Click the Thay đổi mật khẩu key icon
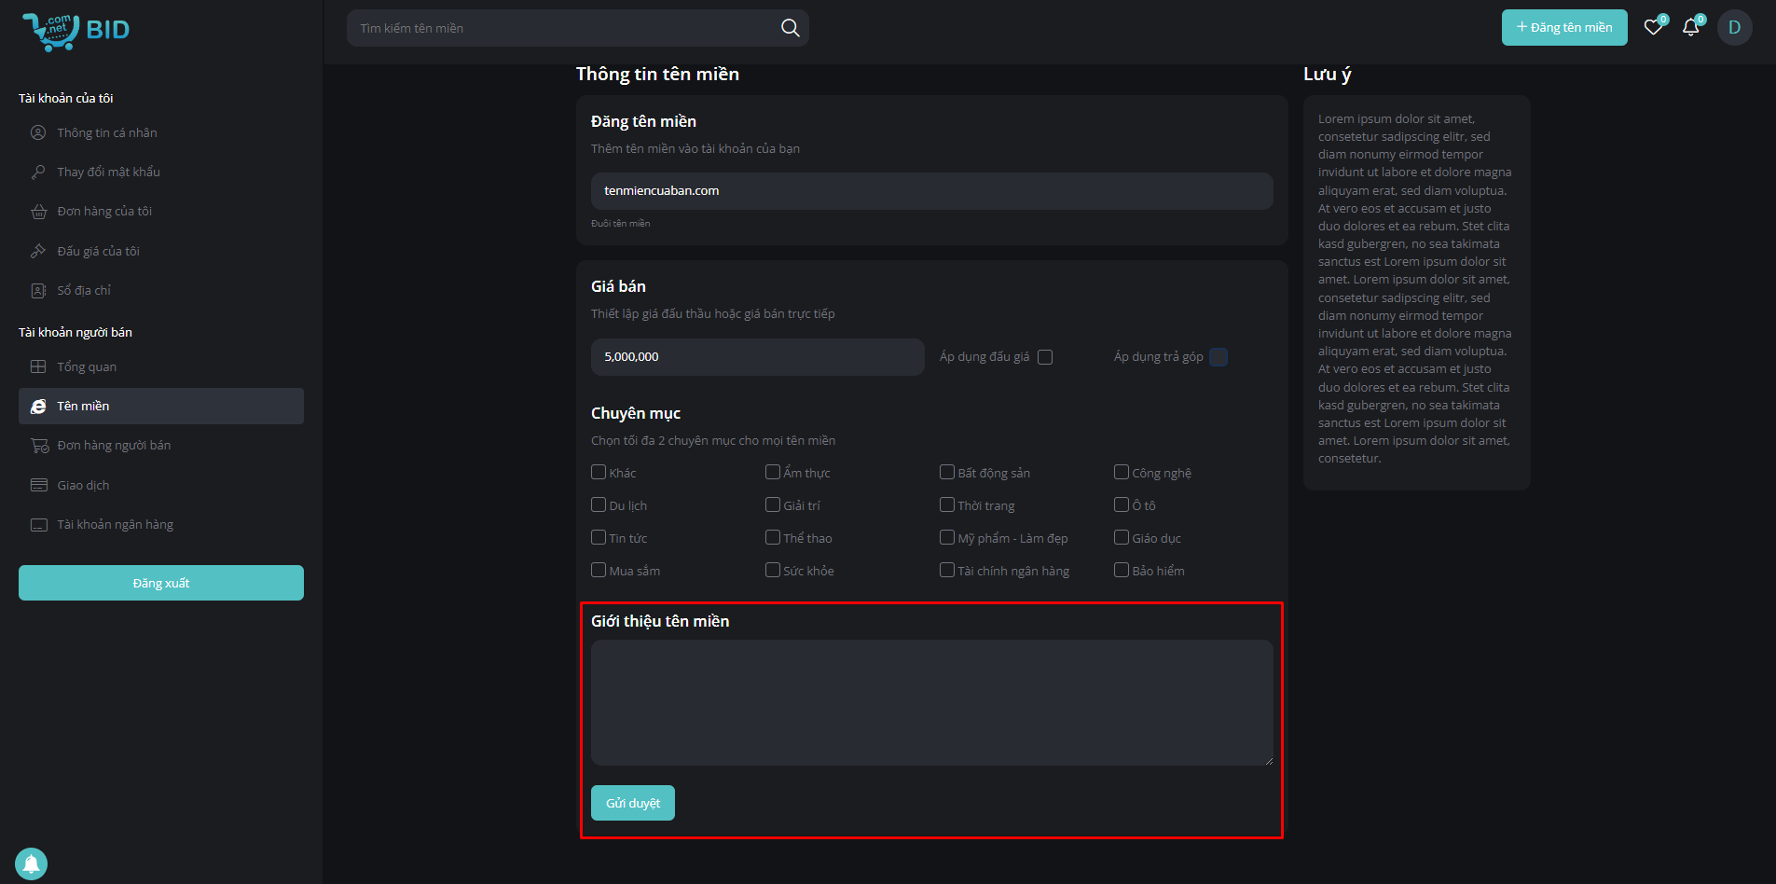This screenshot has height=884, width=1776. pyautogui.click(x=38, y=173)
